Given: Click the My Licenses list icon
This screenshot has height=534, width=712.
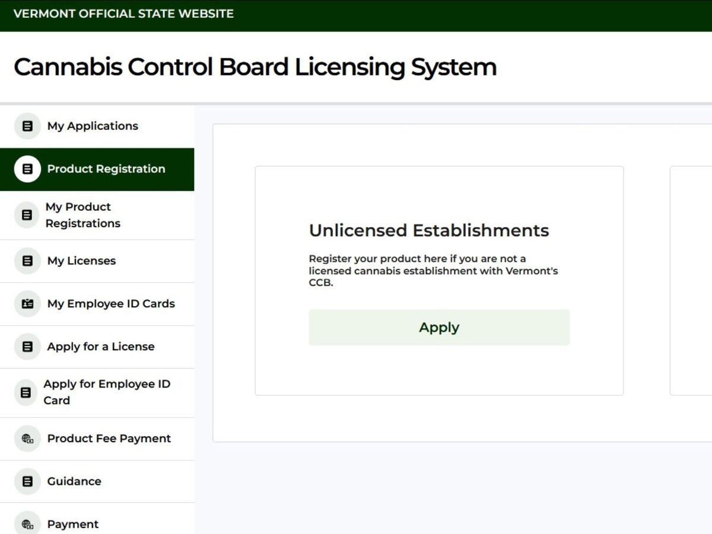Looking at the screenshot, I should 27,261.
